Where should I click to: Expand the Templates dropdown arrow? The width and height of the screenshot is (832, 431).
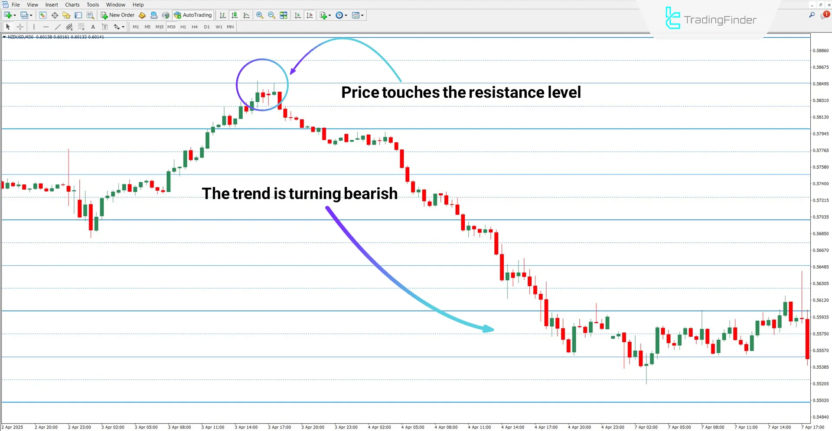pyautogui.click(x=362, y=15)
